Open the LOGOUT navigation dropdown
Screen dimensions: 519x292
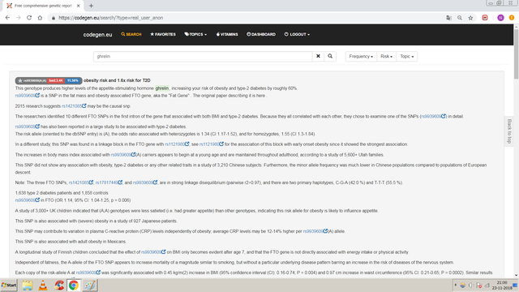click(297, 34)
